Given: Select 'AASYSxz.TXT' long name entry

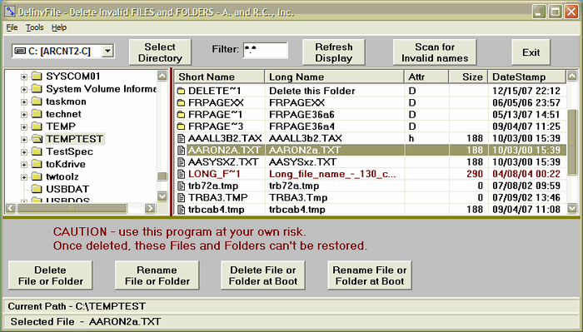Looking at the screenshot, I should click(x=302, y=162).
